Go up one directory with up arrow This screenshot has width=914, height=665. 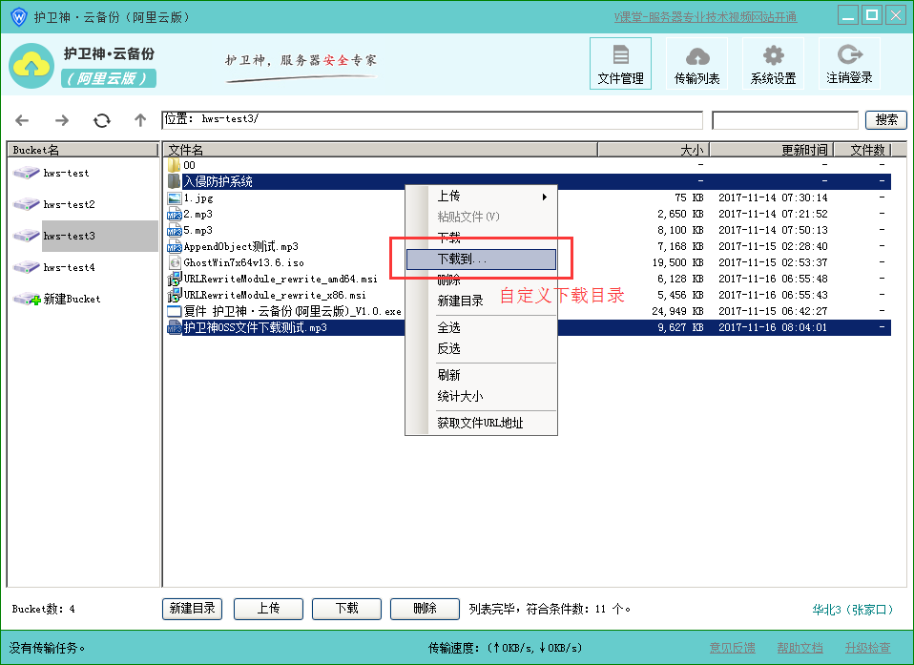tap(140, 120)
